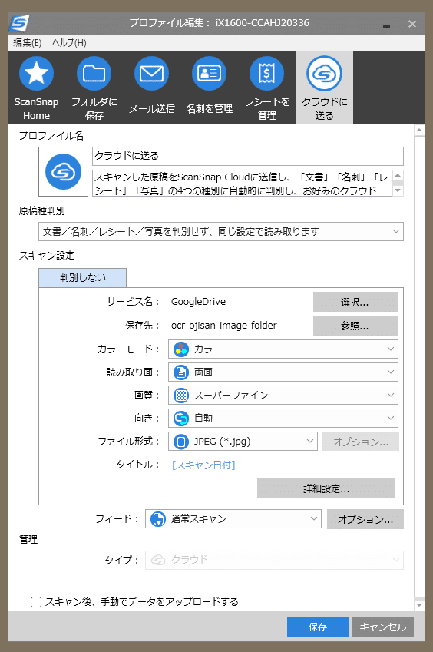Open the 原稿種判別 dropdown
This screenshot has width=433, height=652.
tap(221, 232)
